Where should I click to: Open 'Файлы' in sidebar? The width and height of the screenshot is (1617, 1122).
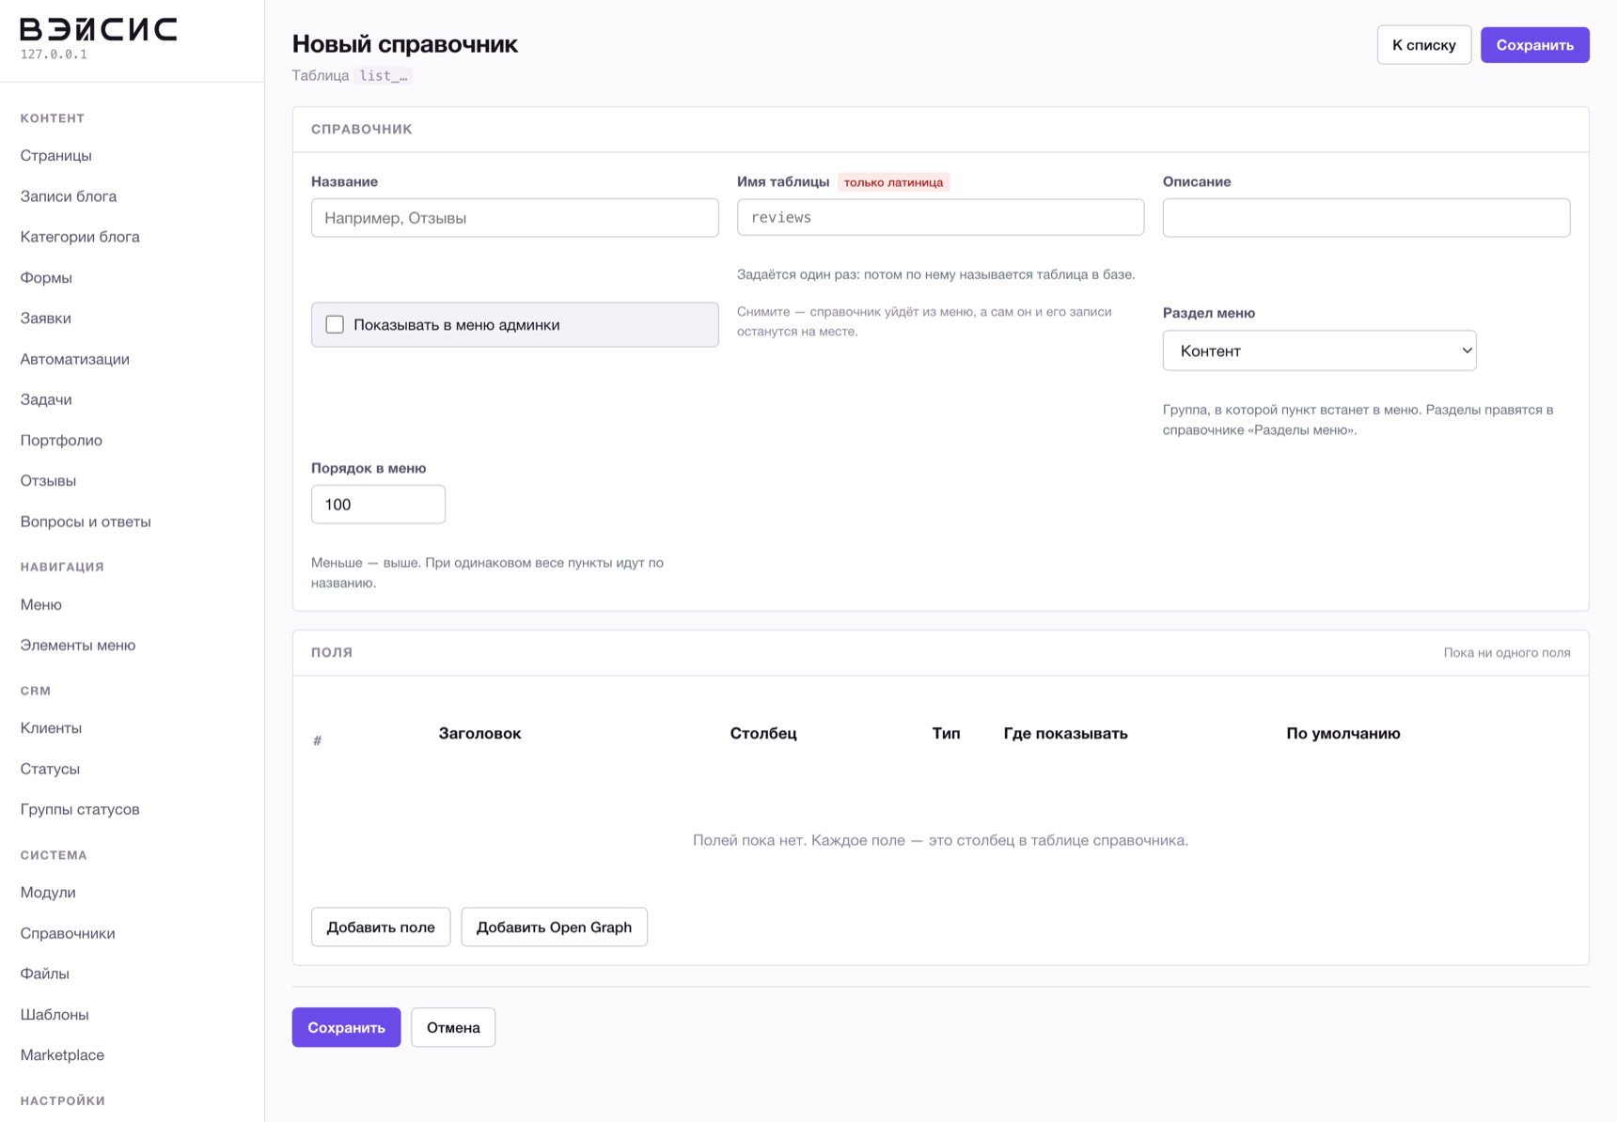point(45,974)
